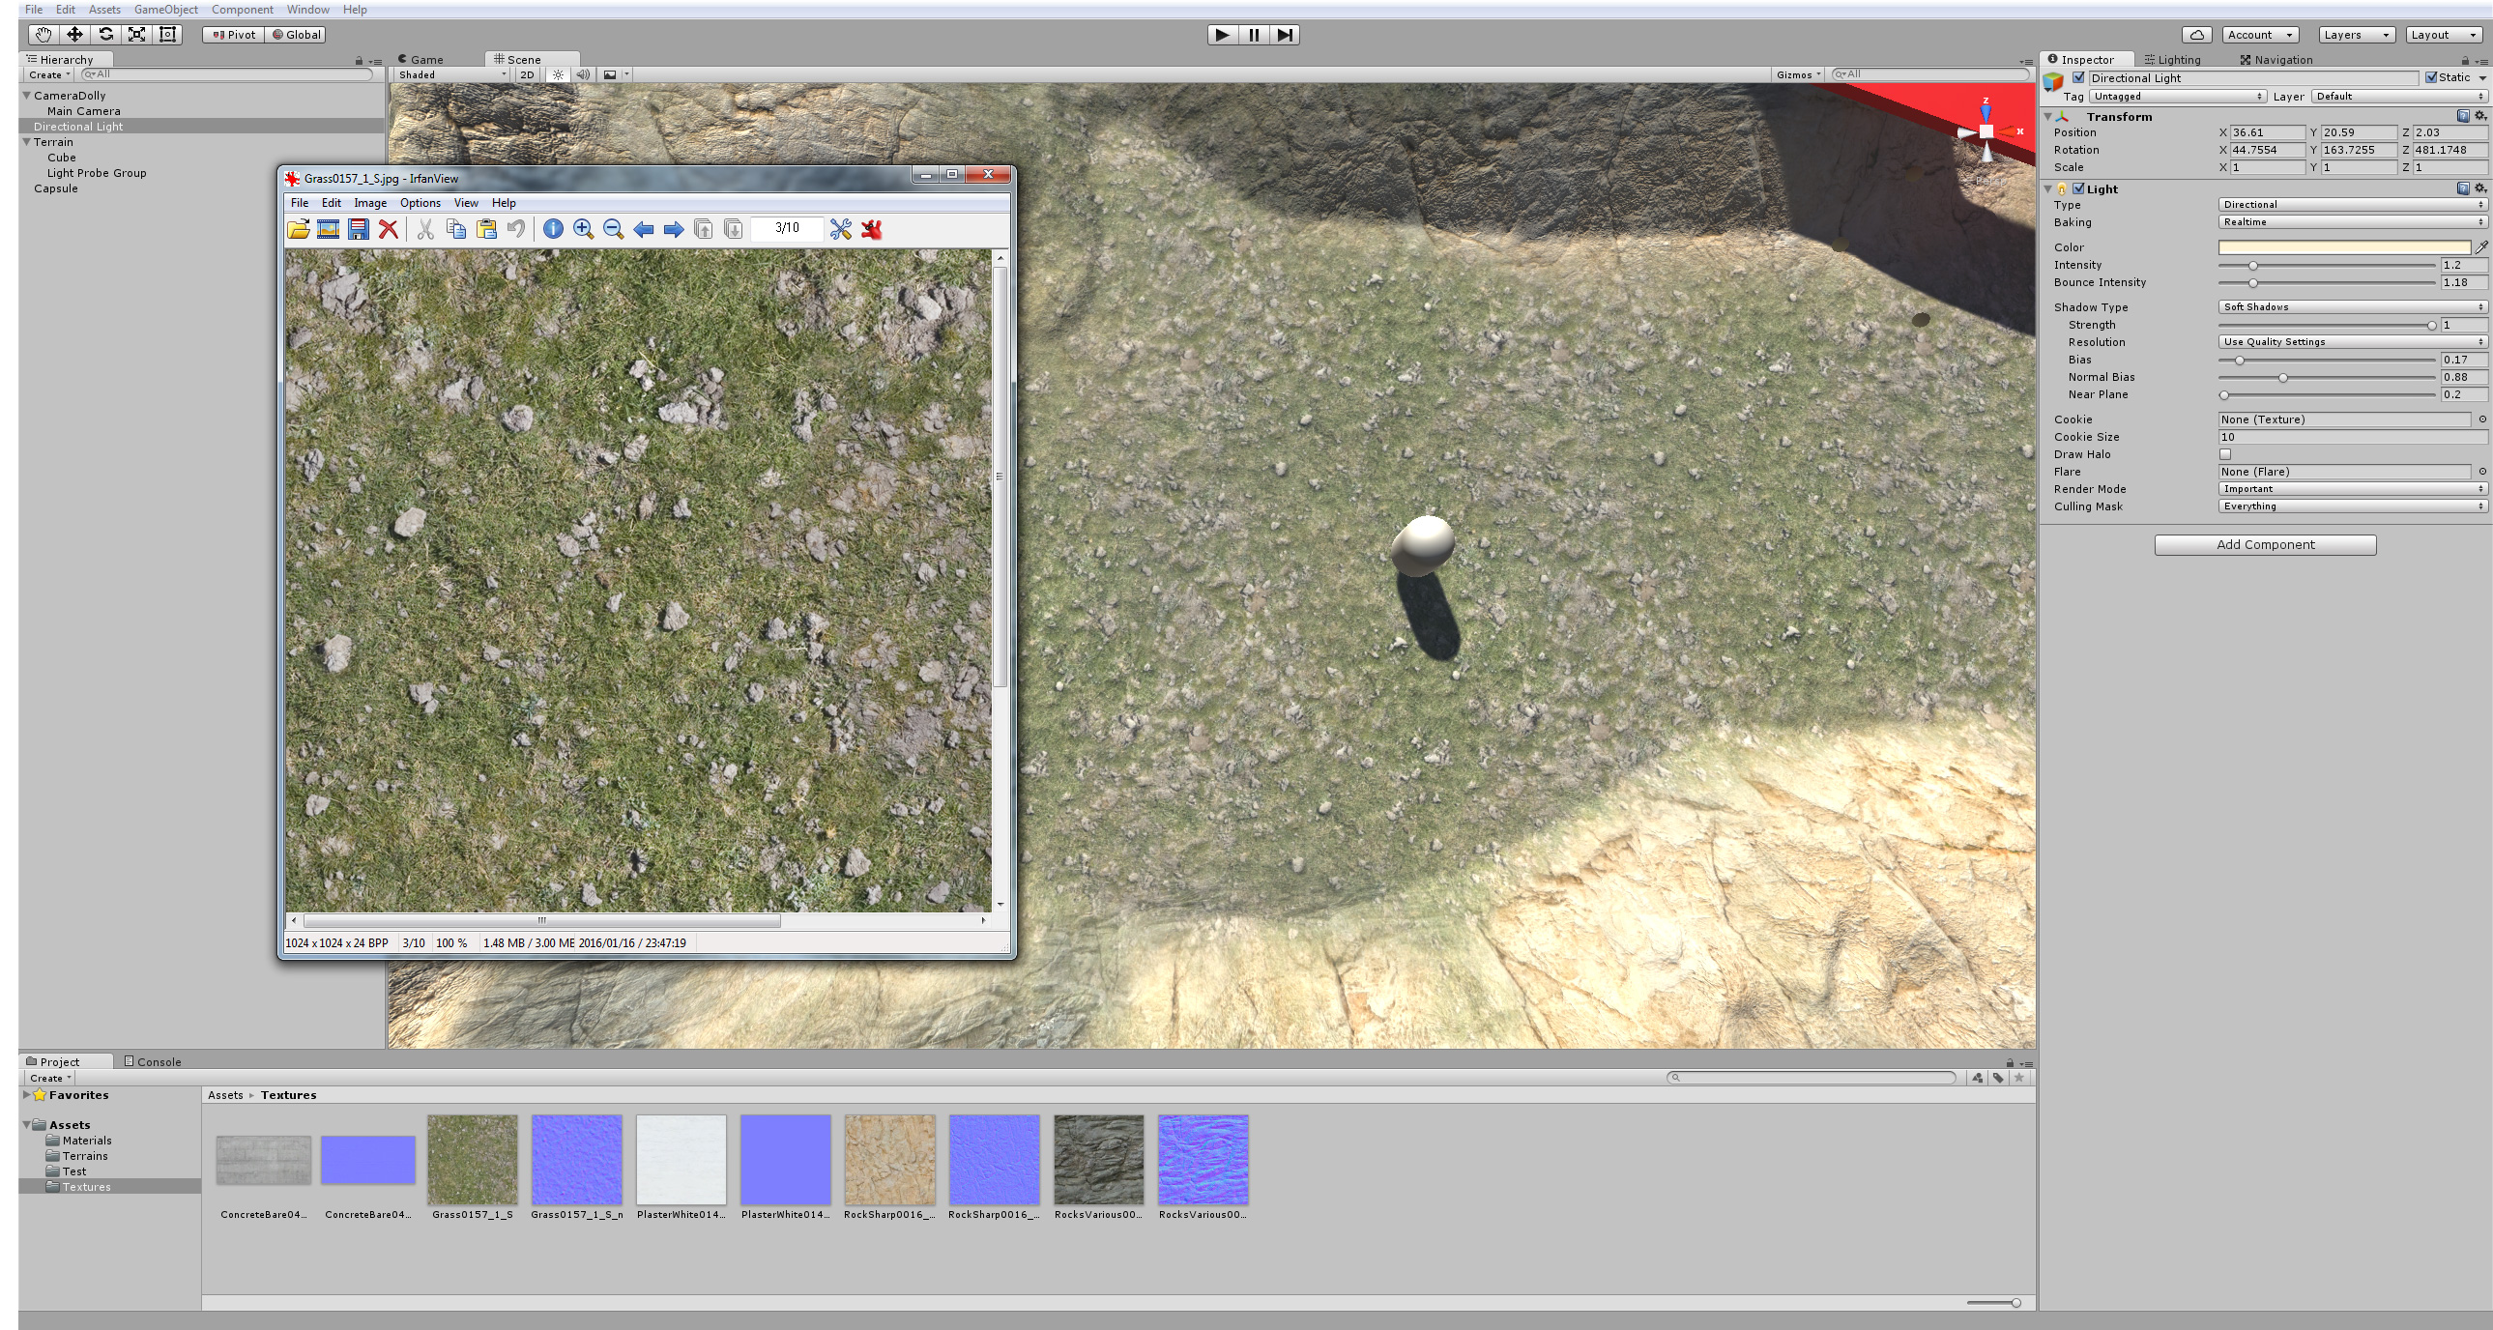The image size is (2493, 1330).
Task: Click the Add Component button
Action: 2265,545
